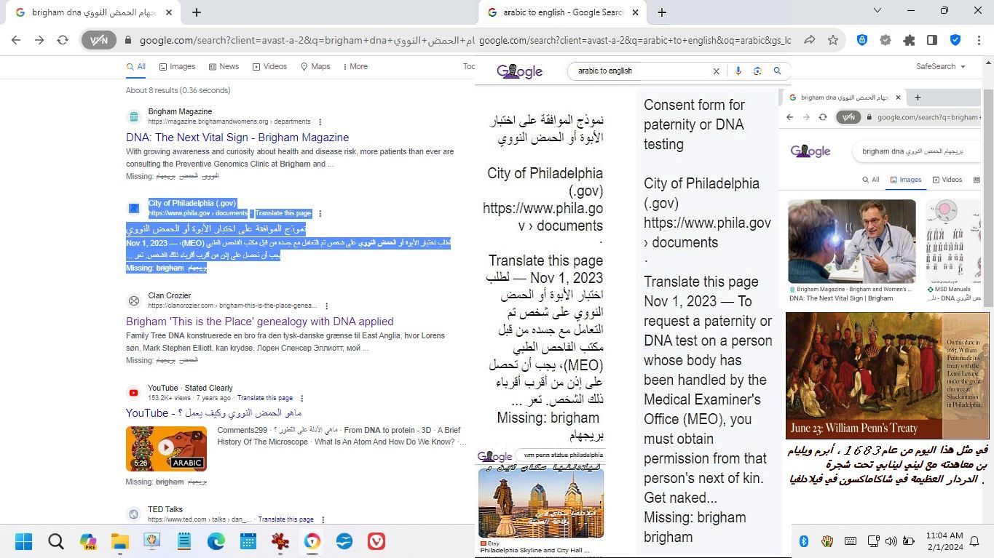Open the search tabs chevron dropdown
This screenshot has height=558, width=994.
tap(877, 11)
